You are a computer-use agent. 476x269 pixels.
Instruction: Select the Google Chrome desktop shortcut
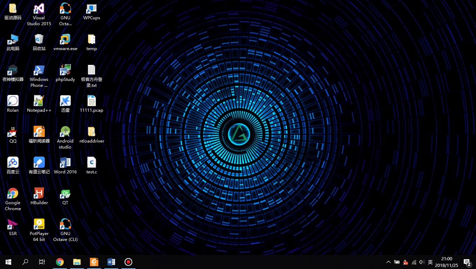coord(13,194)
